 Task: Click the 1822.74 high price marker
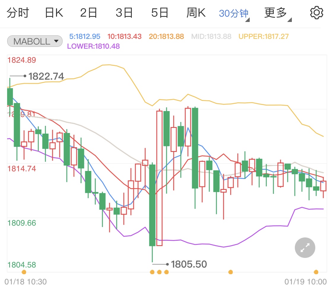pos(46,76)
